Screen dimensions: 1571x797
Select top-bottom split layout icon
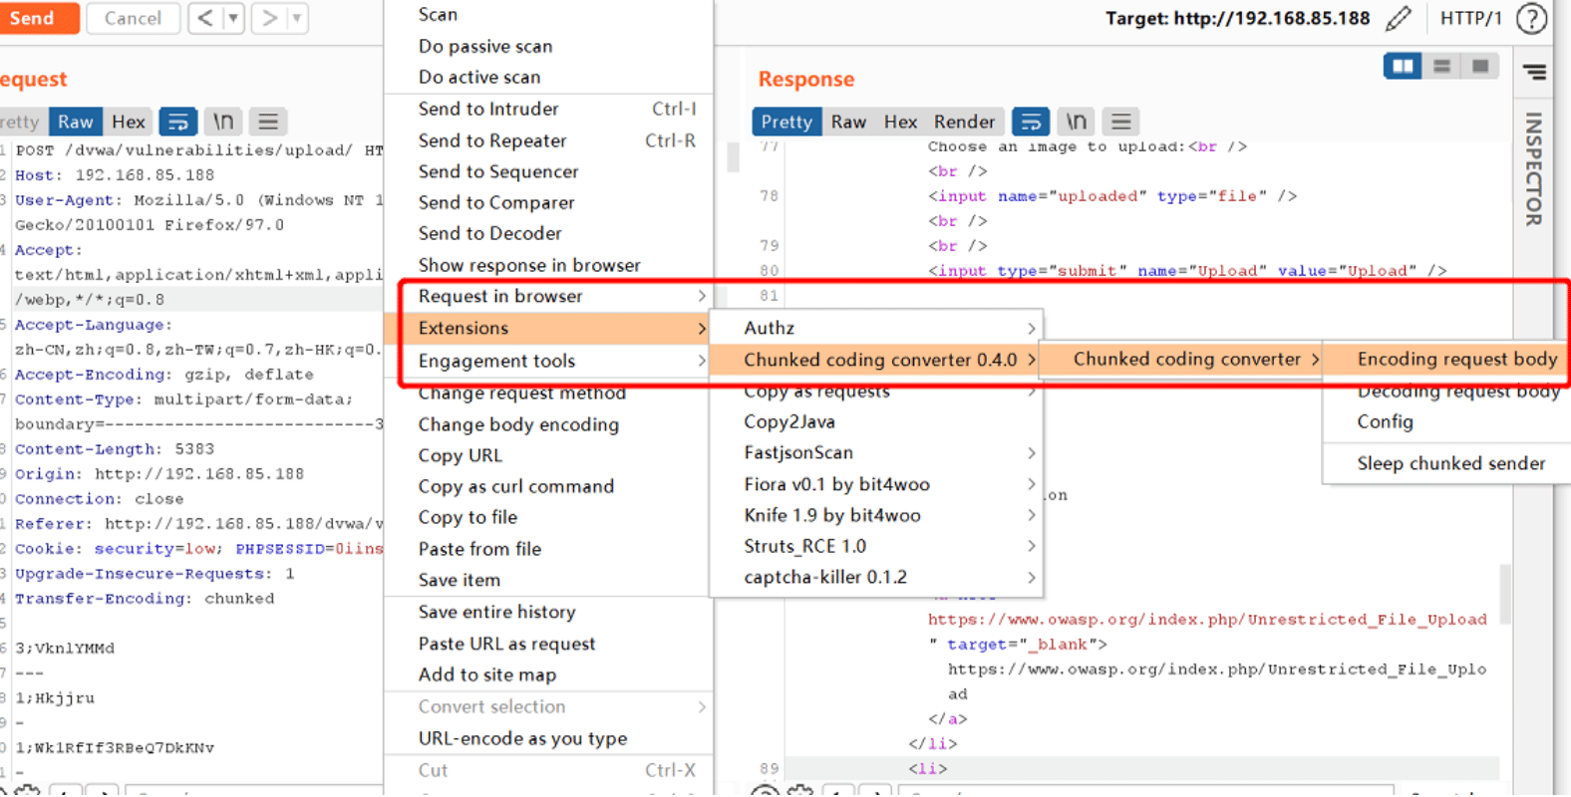(1441, 66)
